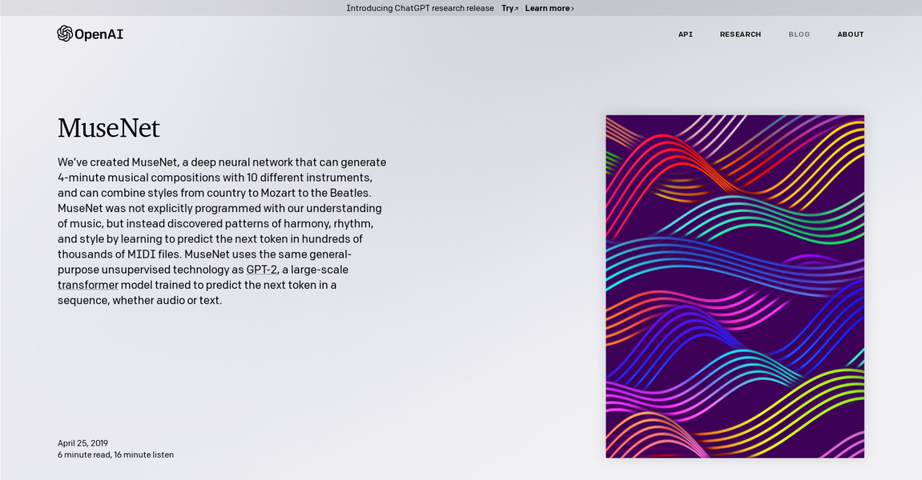
Task: Open the GPT-2 article link
Action: pos(261,270)
